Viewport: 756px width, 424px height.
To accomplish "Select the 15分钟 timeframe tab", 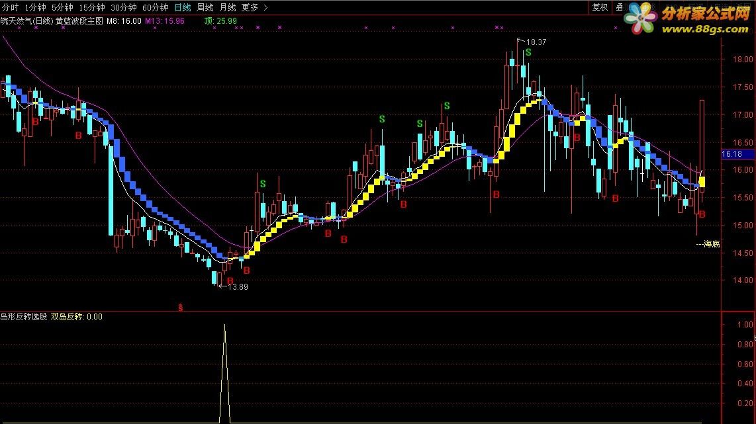I will point(91,7).
